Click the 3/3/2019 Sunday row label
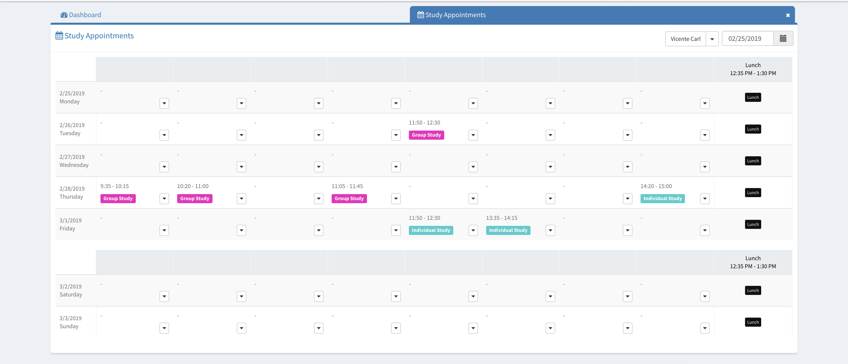Viewport: 848px width, 364px height. [70, 322]
